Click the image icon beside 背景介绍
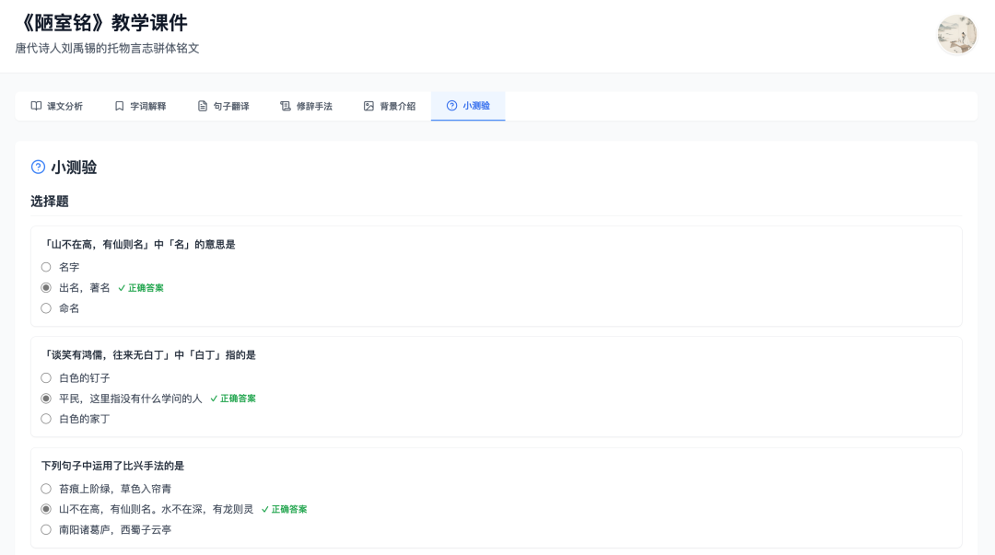Image resolution: width=995 pixels, height=555 pixels. 369,106
